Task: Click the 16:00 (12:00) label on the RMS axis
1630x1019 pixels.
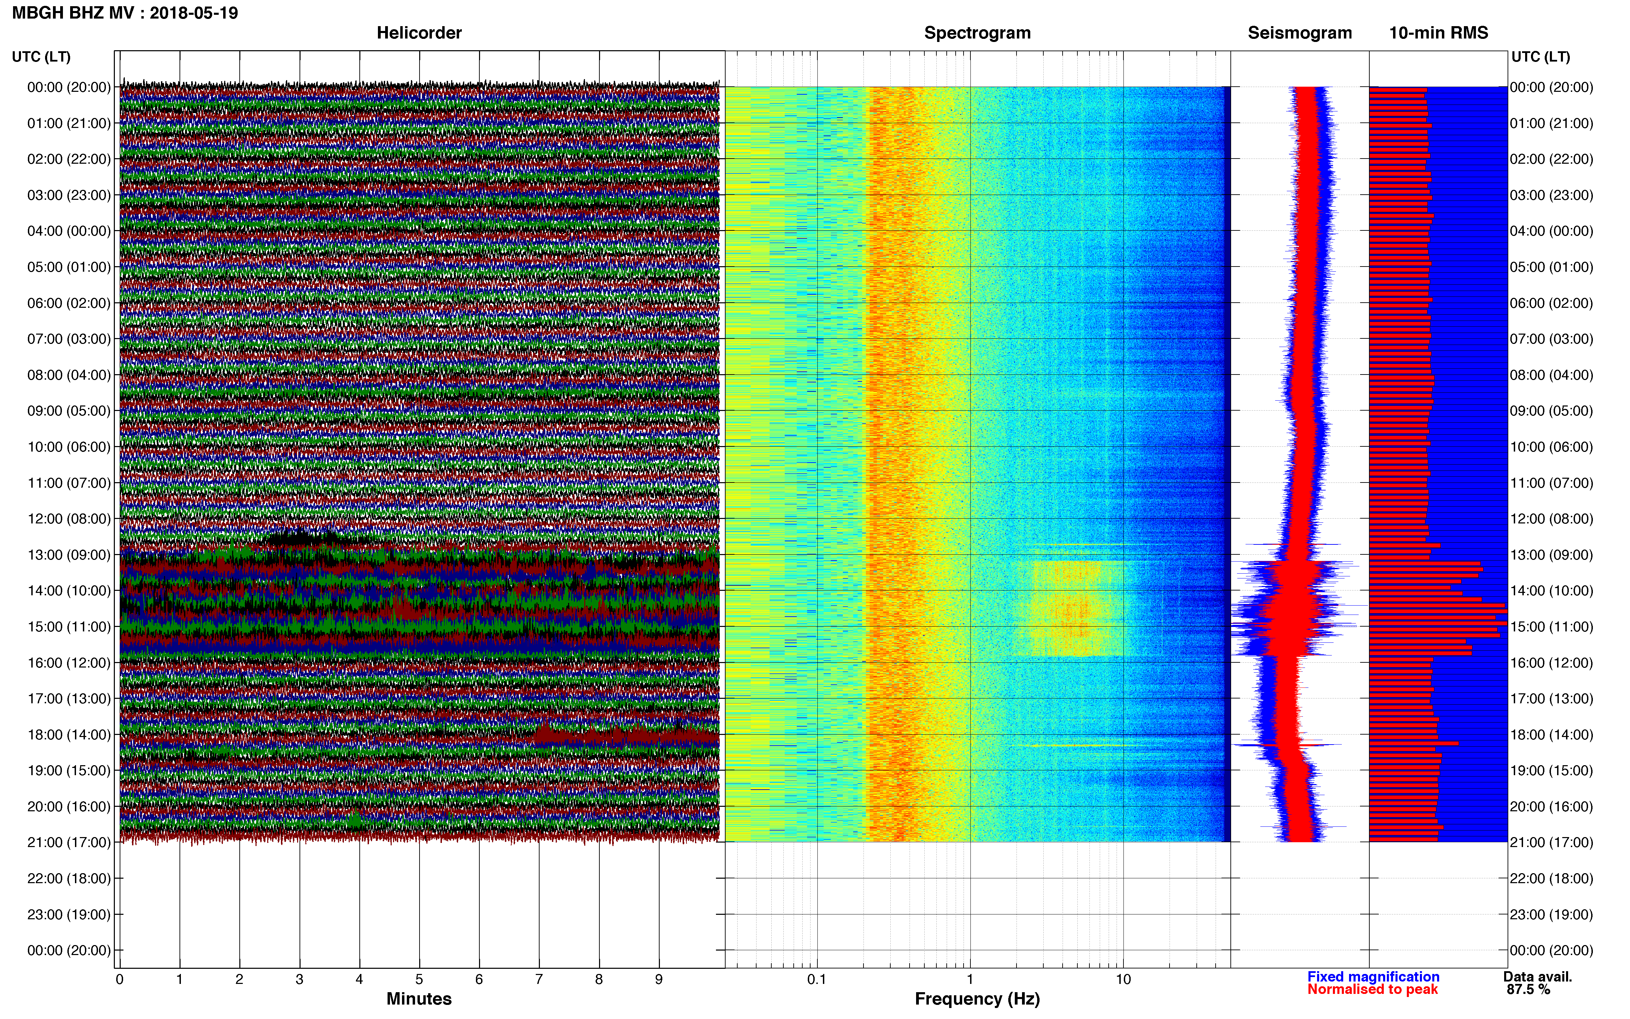Action: tap(1551, 662)
